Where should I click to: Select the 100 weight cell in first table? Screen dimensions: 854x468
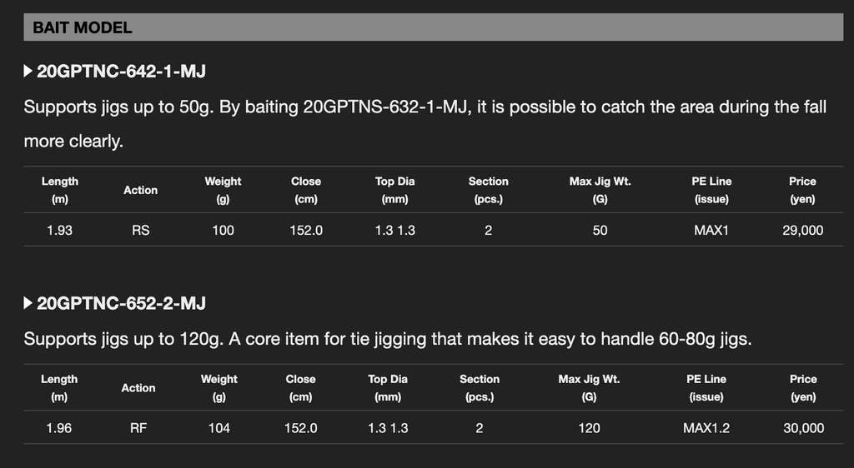pyautogui.click(x=223, y=231)
